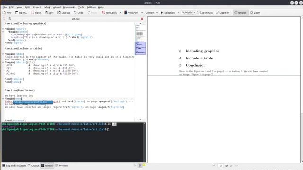This screenshot has height=170, width=303.
Task: Collapse the \begin{tabular} fold marker
Action: pos(3,62)
